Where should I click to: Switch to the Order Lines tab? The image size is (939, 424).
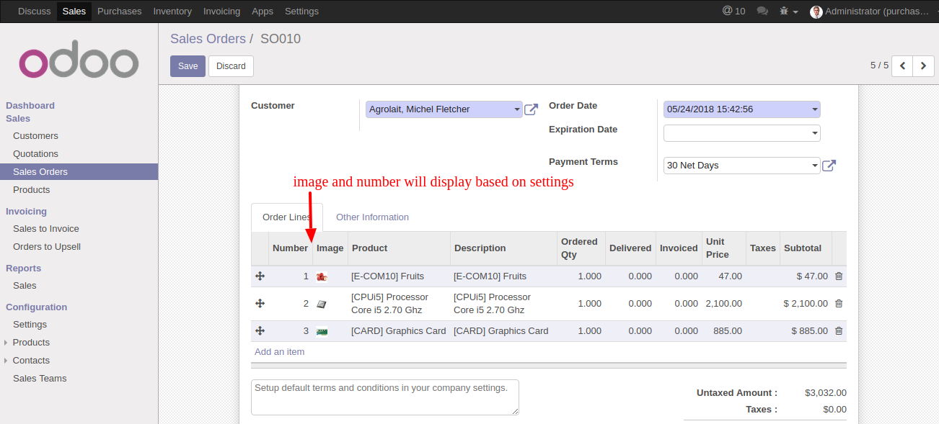pyautogui.click(x=287, y=217)
